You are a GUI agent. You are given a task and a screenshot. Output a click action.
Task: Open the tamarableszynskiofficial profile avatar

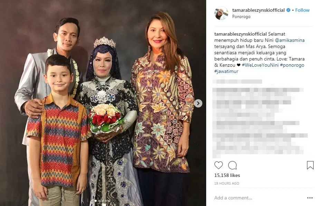[221, 13]
